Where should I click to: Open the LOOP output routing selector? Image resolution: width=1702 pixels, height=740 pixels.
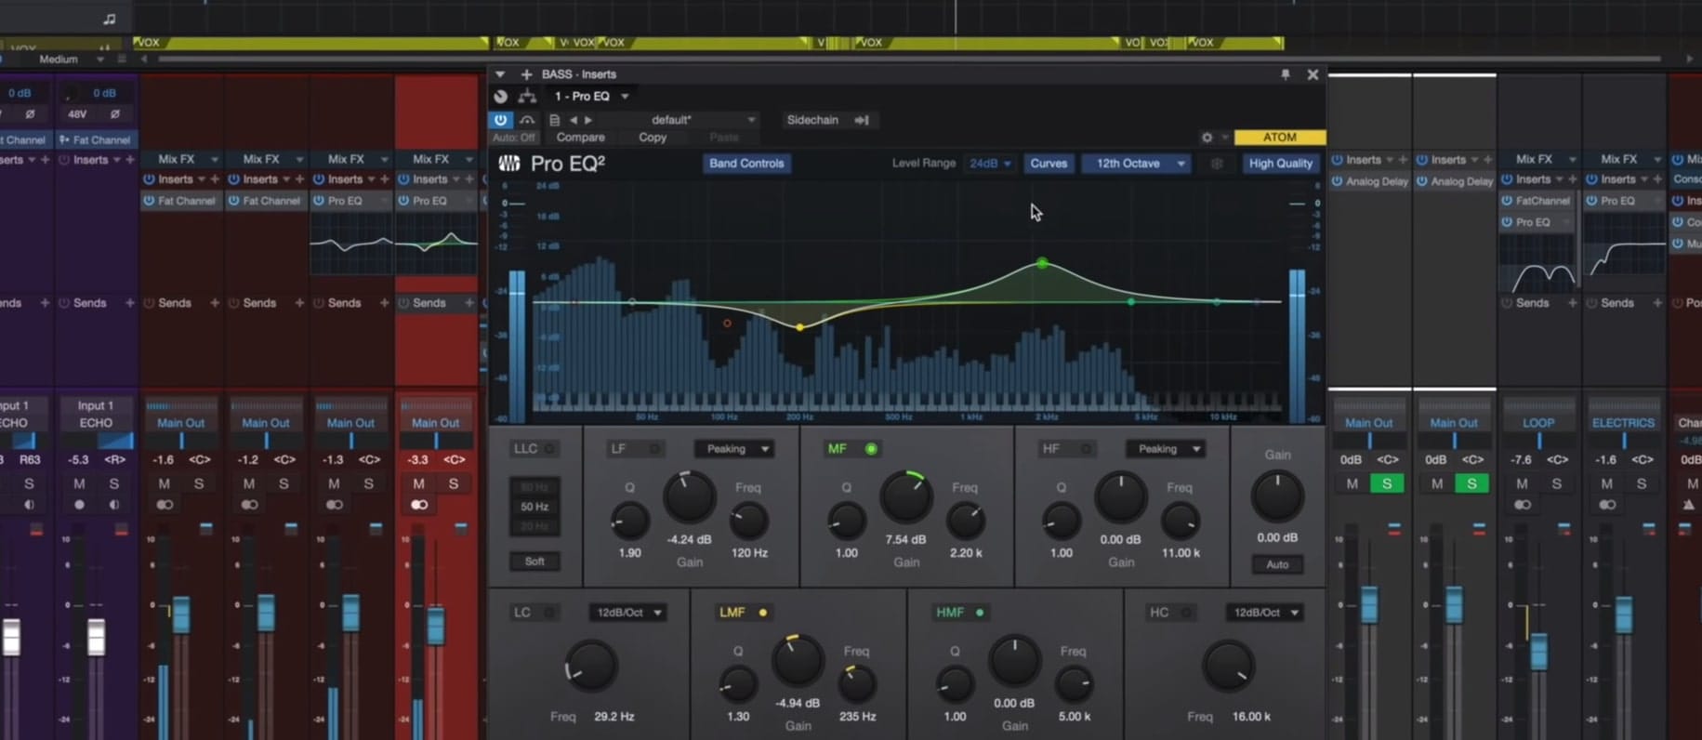pyautogui.click(x=1538, y=423)
